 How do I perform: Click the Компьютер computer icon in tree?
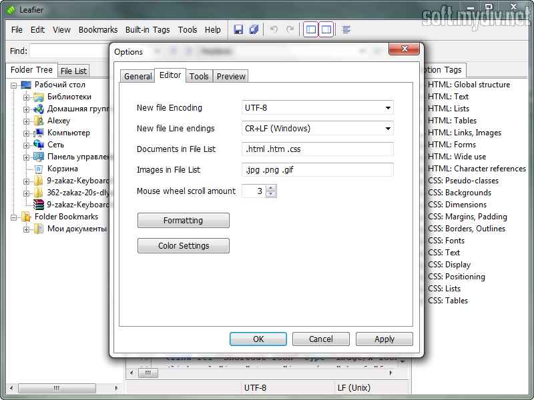tap(38, 133)
